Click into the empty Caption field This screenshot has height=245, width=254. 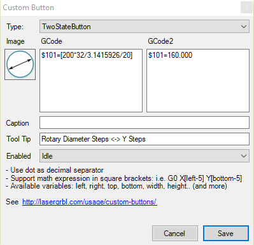pyautogui.click(x=145, y=122)
